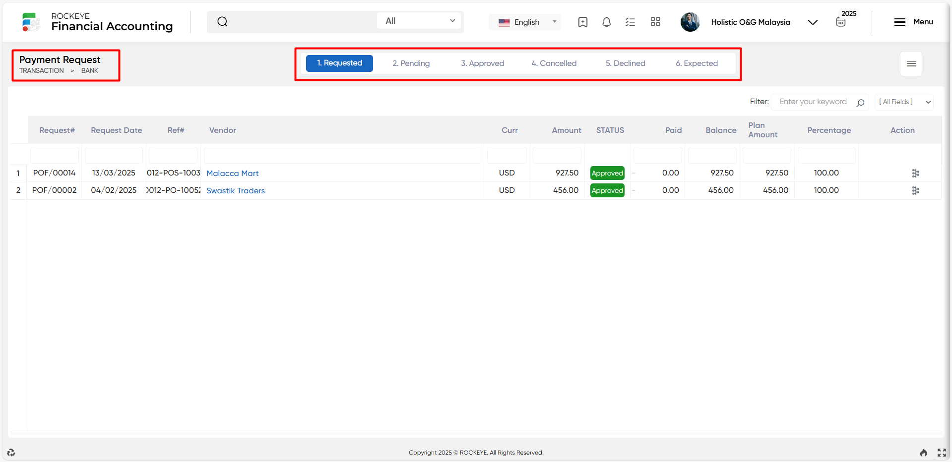
Task: Click the filter search magnifier icon
Action: [x=860, y=103]
